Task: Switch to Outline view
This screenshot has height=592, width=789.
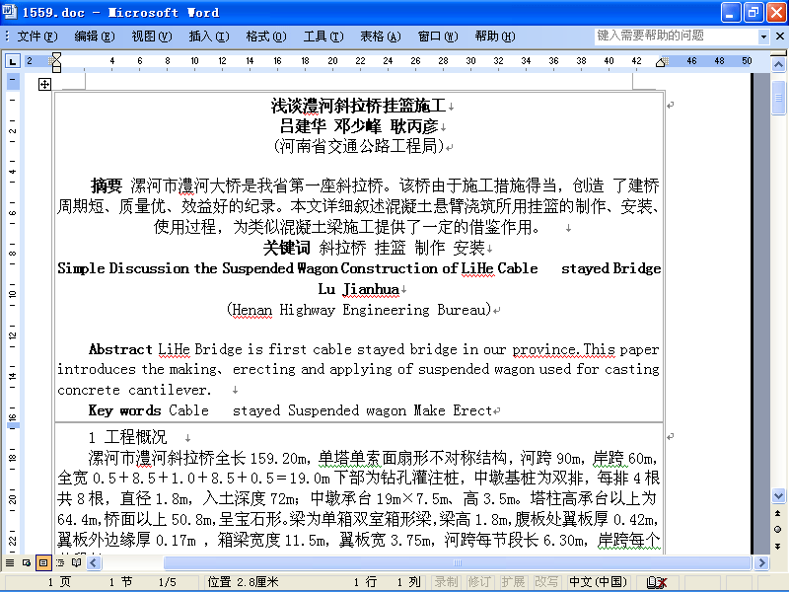Action: click(x=60, y=562)
